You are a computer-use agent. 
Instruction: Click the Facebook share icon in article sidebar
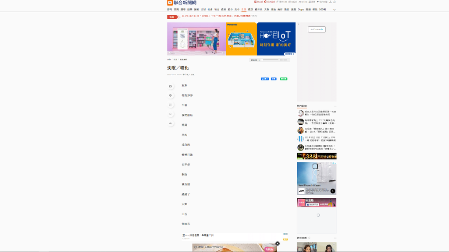[x=171, y=86]
